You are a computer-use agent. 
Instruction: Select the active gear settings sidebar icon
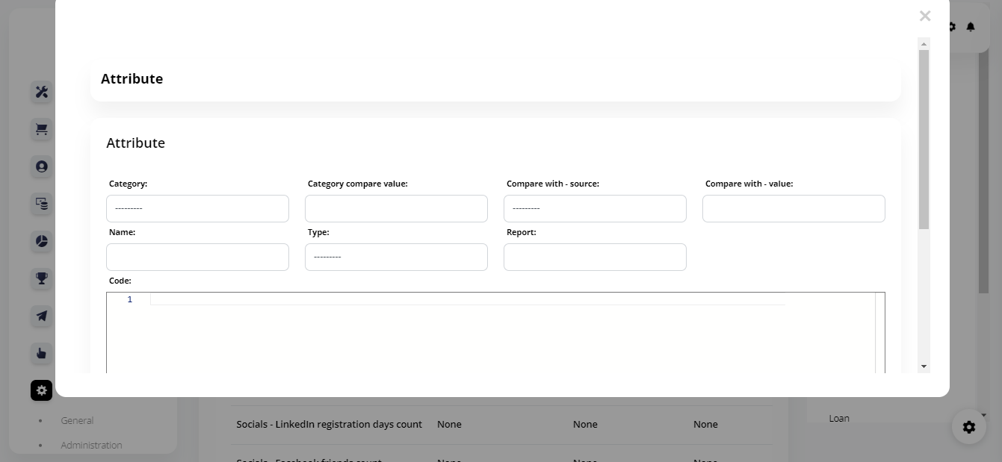(42, 390)
